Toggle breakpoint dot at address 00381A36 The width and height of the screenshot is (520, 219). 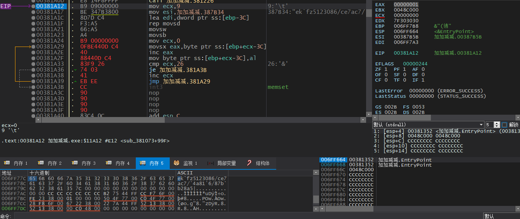34,70
